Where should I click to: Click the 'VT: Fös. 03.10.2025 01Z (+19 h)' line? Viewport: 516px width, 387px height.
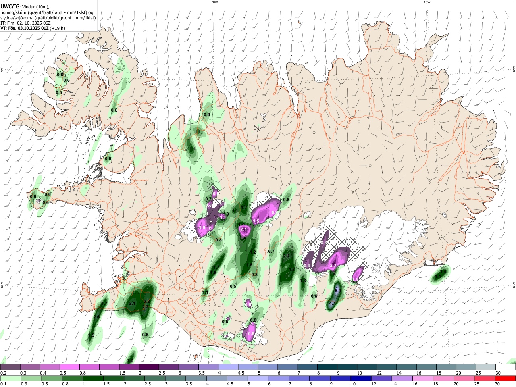coord(33,28)
